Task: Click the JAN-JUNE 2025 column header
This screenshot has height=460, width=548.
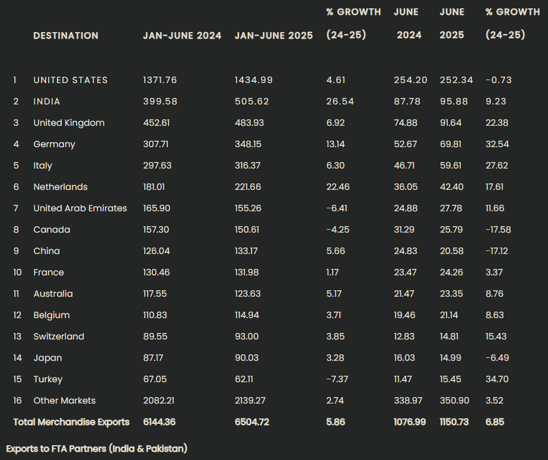Action: coord(273,36)
